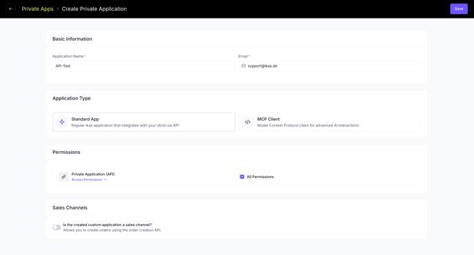Enable the sales channel toggle switch
The height and width of the screenshot is (255, 474).
pos(56,228)
